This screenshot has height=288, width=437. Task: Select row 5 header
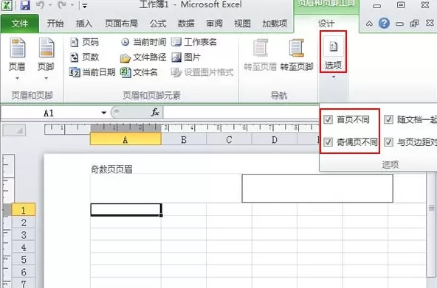[x=24, y=259]
